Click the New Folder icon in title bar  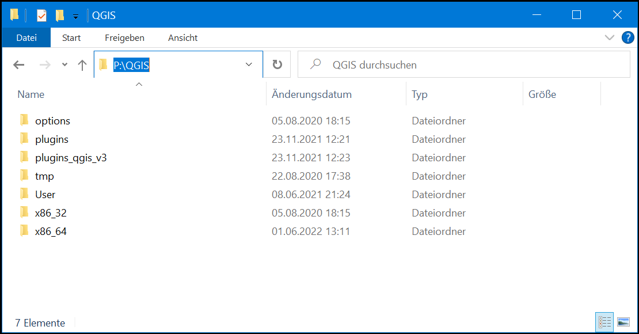click(x=59, y=16)
